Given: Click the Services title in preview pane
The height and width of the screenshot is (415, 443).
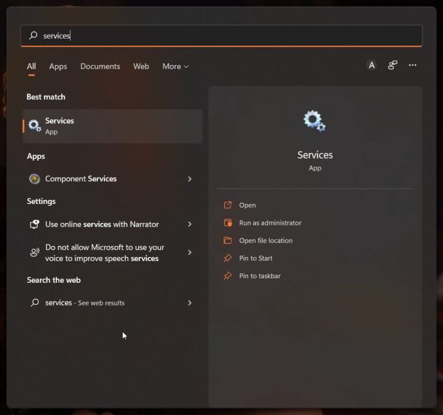Looking at the screenshot, I should [x=315, y=155].
